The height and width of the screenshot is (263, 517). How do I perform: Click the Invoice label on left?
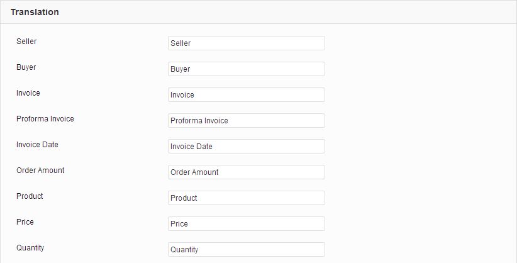[28, 93]
